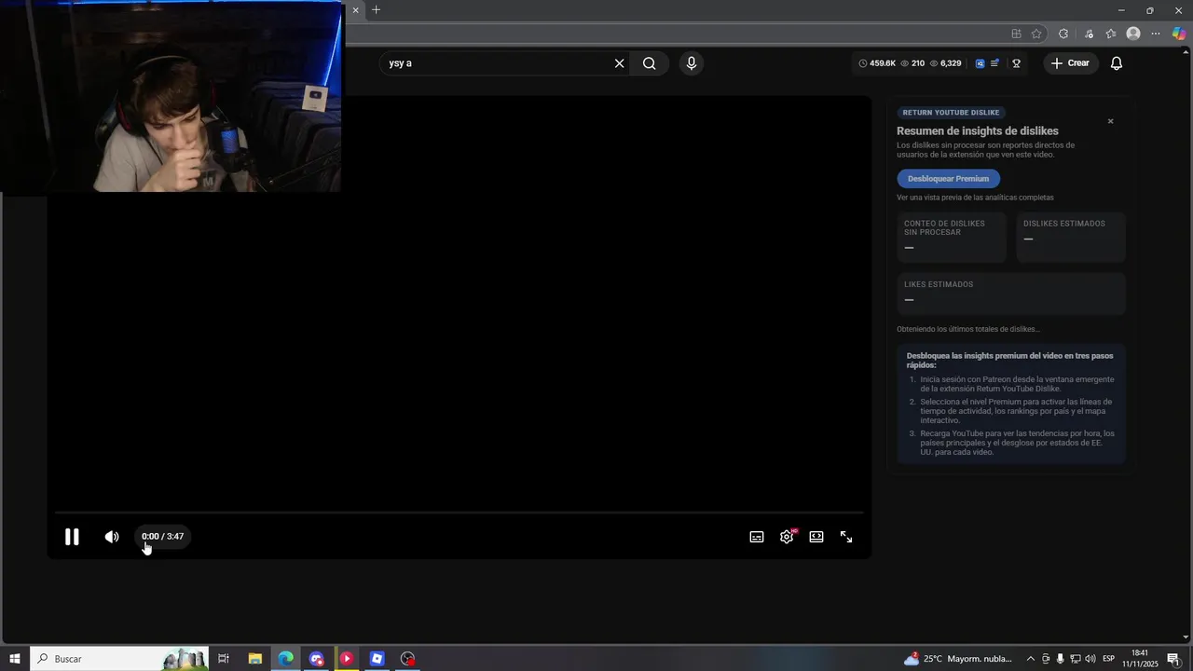
Task: Pause the video with the pause button
Action: tap(72, 537)
